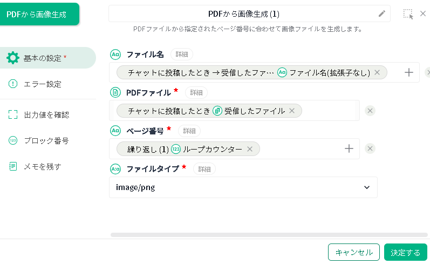Add a value with the ファイル名 plus icon
This screenshot has height=264, width=430.
coord(409,72)
